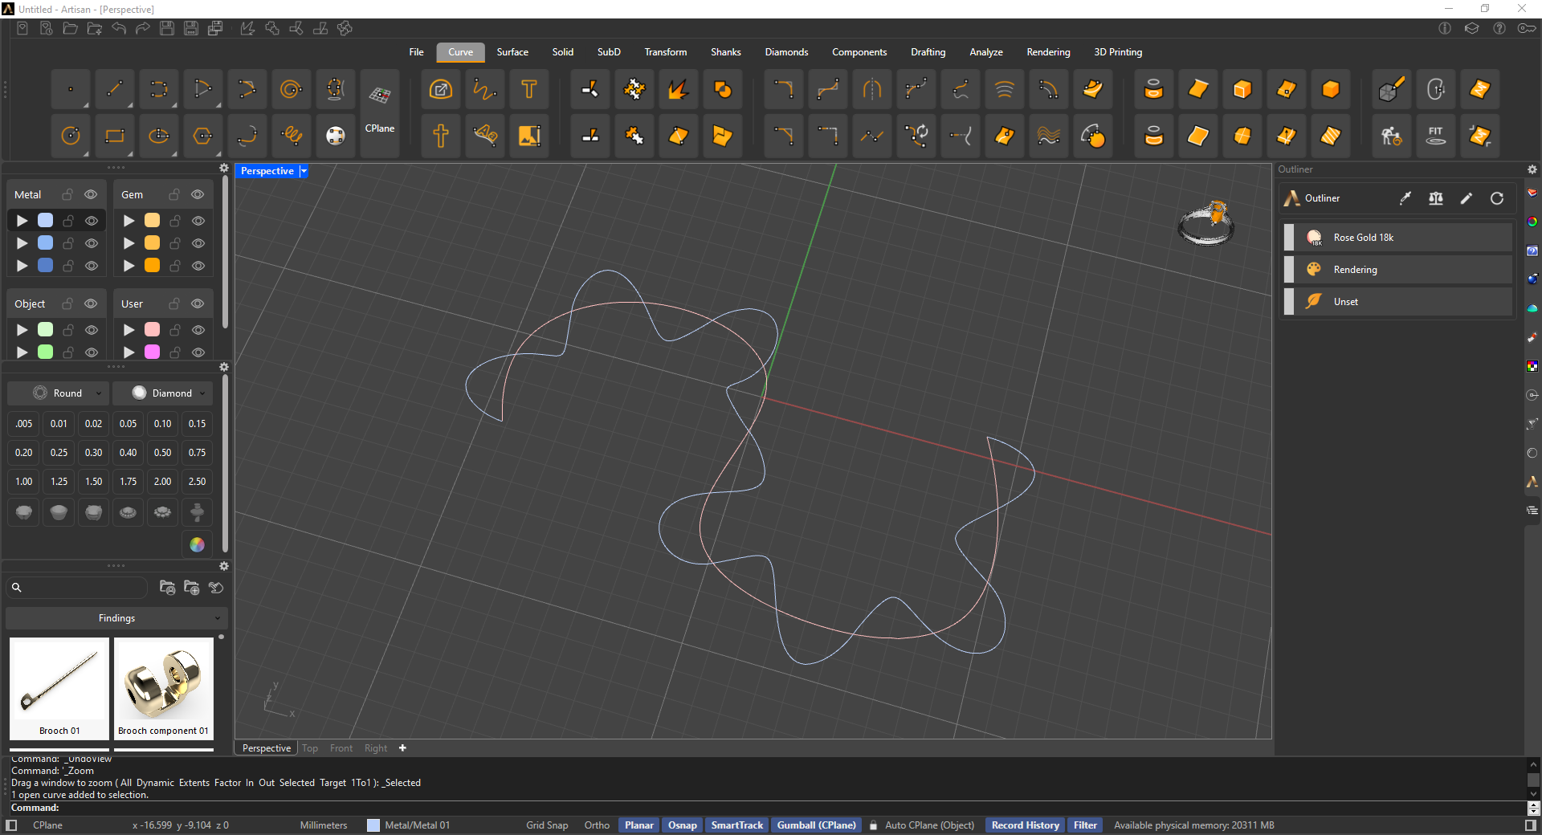Click Record History in status bar
The image size is (1542, 835).
[x=1025, y=825]
